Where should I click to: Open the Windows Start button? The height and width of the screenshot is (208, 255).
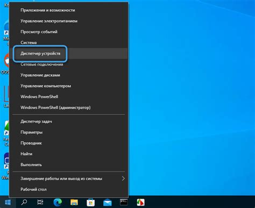[8, 203]
